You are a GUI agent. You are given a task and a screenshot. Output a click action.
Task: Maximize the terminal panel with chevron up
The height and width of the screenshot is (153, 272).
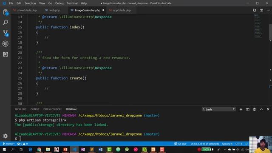point(261,109)
